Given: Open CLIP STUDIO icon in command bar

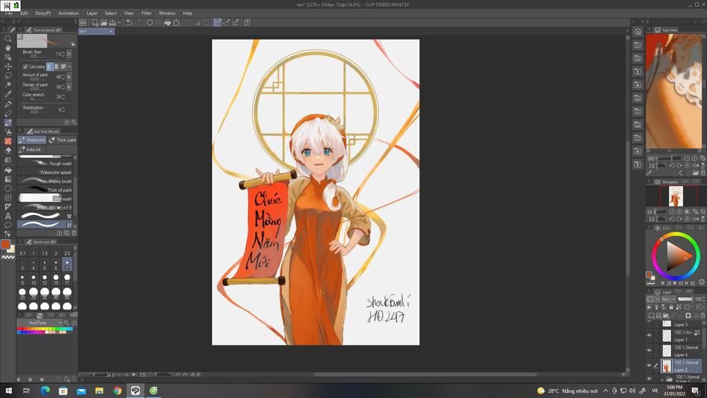Looking at the screenshot, I should 83,22.
